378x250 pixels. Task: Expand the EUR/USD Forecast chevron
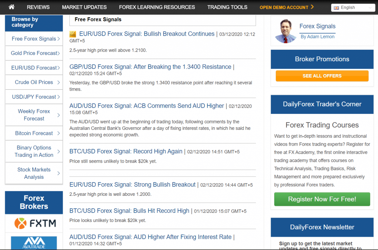click(59, 68)
